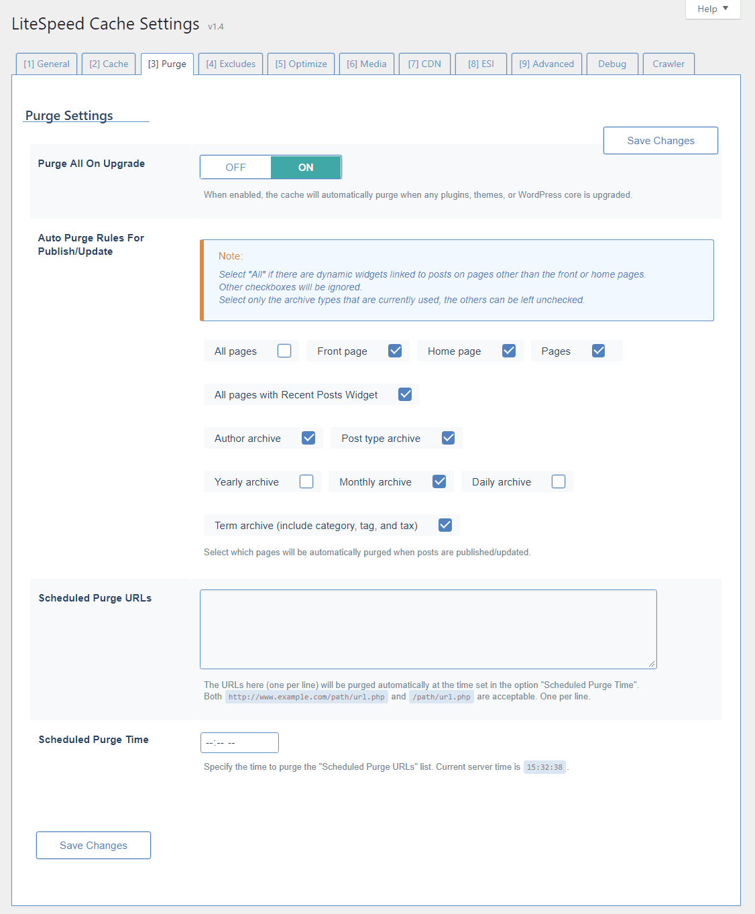Set Purge All On Upgrade to ON
This screenshot has height=914, width=755.
click(306, 167)
